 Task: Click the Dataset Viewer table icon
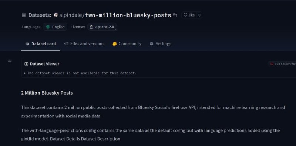26,64
